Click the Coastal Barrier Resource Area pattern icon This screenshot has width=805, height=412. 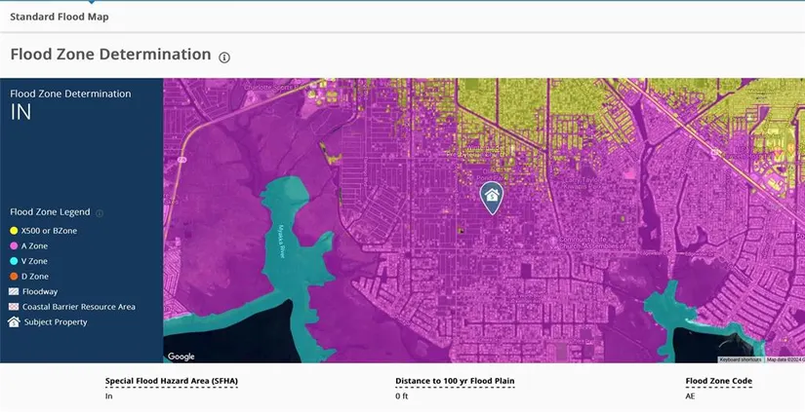[x=14, y=307]
